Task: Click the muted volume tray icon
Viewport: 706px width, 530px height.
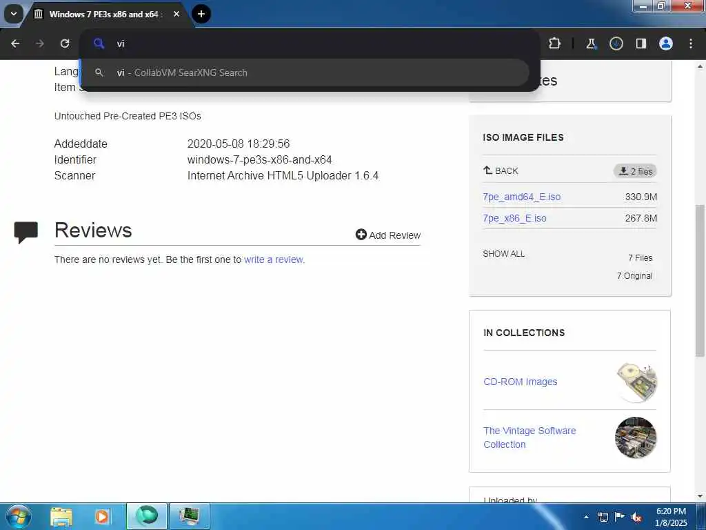Action: point(636,517)
